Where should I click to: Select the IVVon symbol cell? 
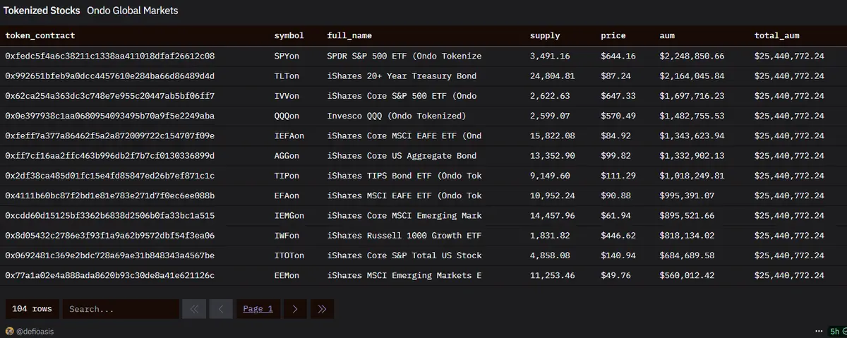(x=287, y=96)
